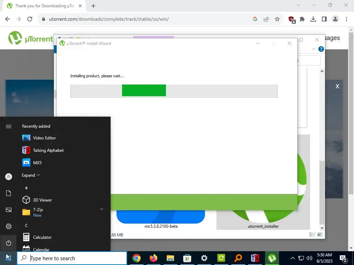Select utorrent_installer file in Explorer
The image size is (354, 265).
(263, 226)
